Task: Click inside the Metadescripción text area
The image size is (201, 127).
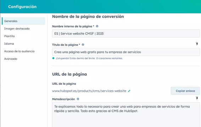Action: point(126,115)
